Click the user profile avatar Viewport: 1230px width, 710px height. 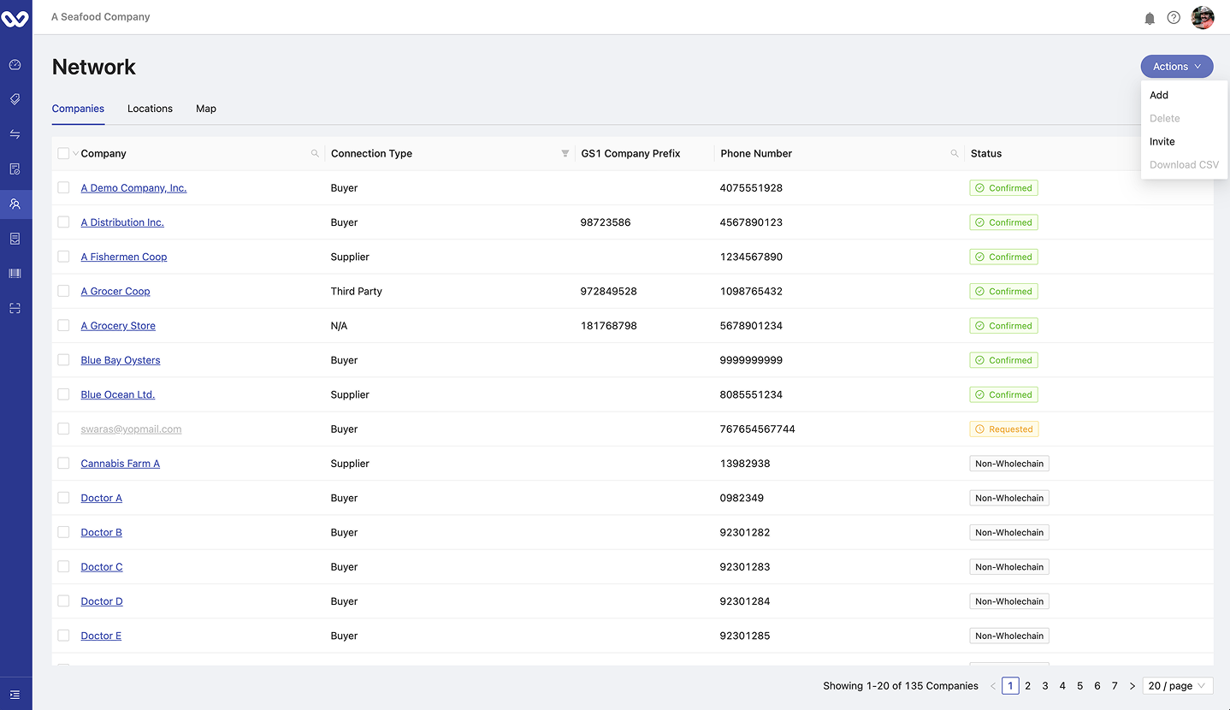[x=1203, y=18]
